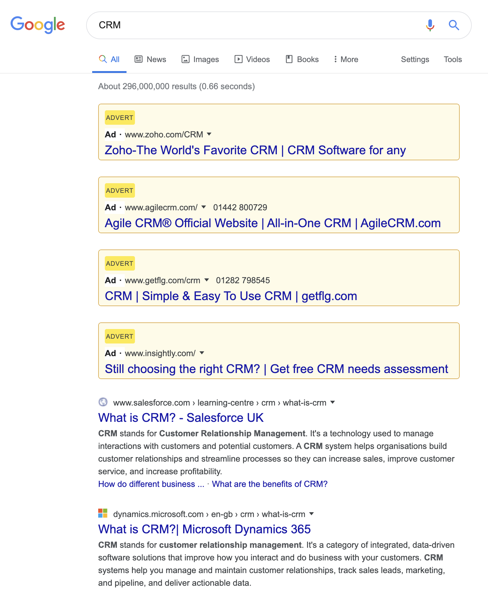488x599 pixels.
Task: Click the ADVERT label on Agile CRM ad
Action: pyautogui.click(x=120, y=190)
